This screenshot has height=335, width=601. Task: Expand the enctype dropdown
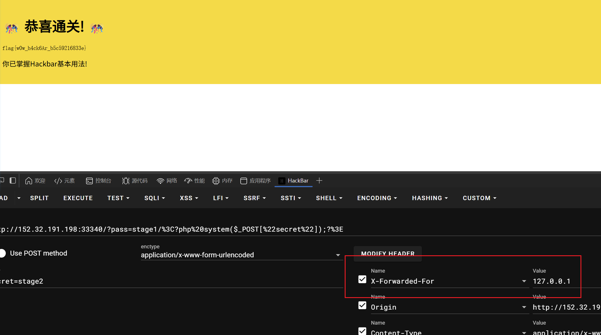pyautogui.click(x=338, y=255)
